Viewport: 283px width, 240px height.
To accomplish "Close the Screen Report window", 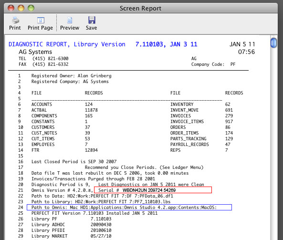I will [11, 8].
